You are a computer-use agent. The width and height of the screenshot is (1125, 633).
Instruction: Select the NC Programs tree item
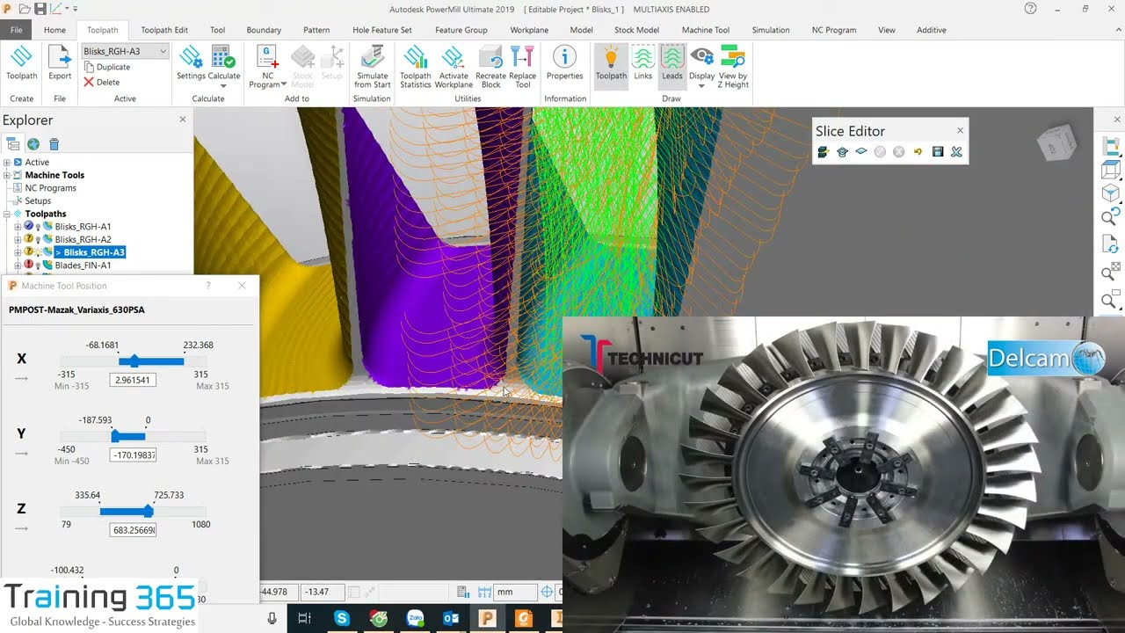50,188
